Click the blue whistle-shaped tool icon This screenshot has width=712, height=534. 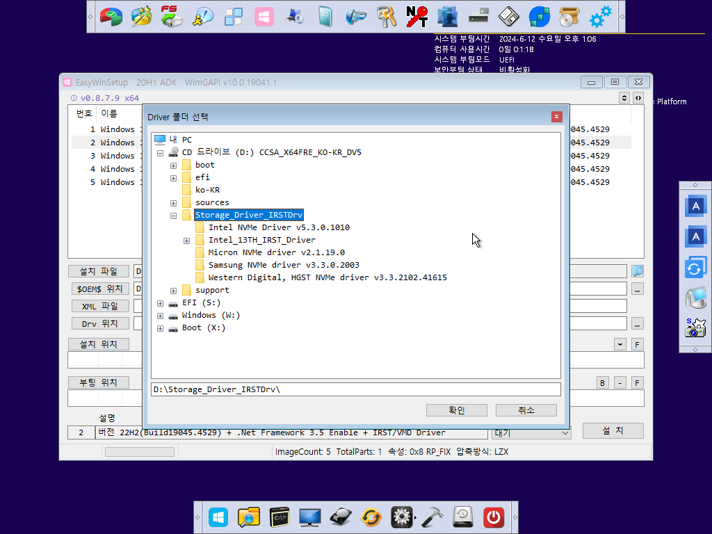(355, 17)
